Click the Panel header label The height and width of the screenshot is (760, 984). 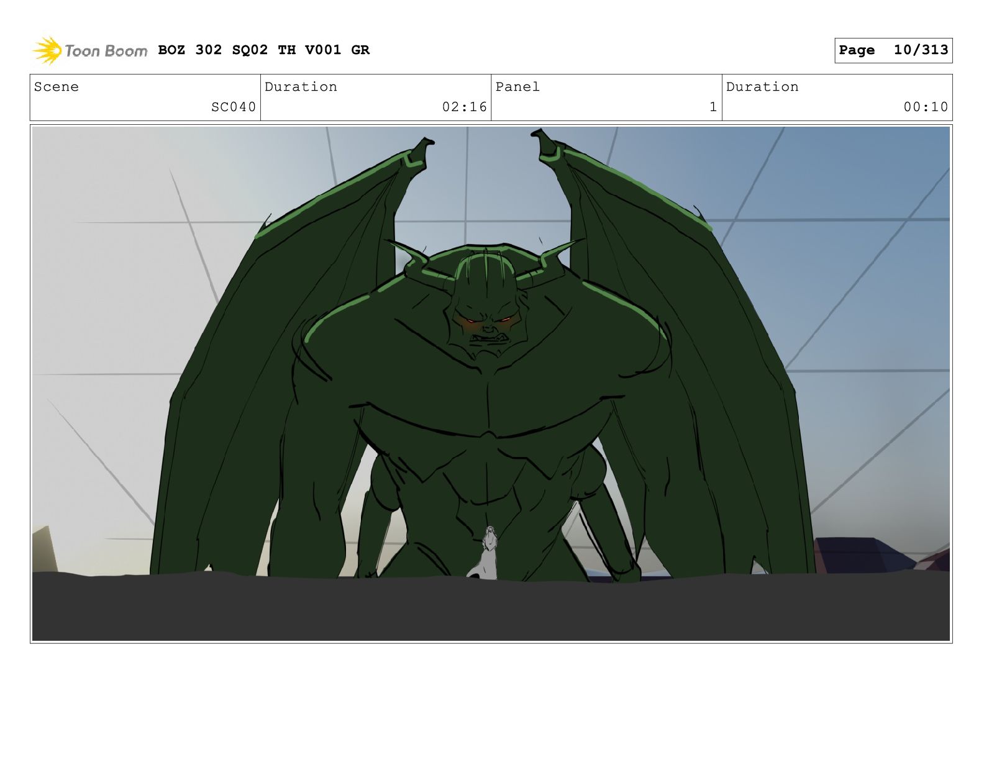(x=518, y=87)
